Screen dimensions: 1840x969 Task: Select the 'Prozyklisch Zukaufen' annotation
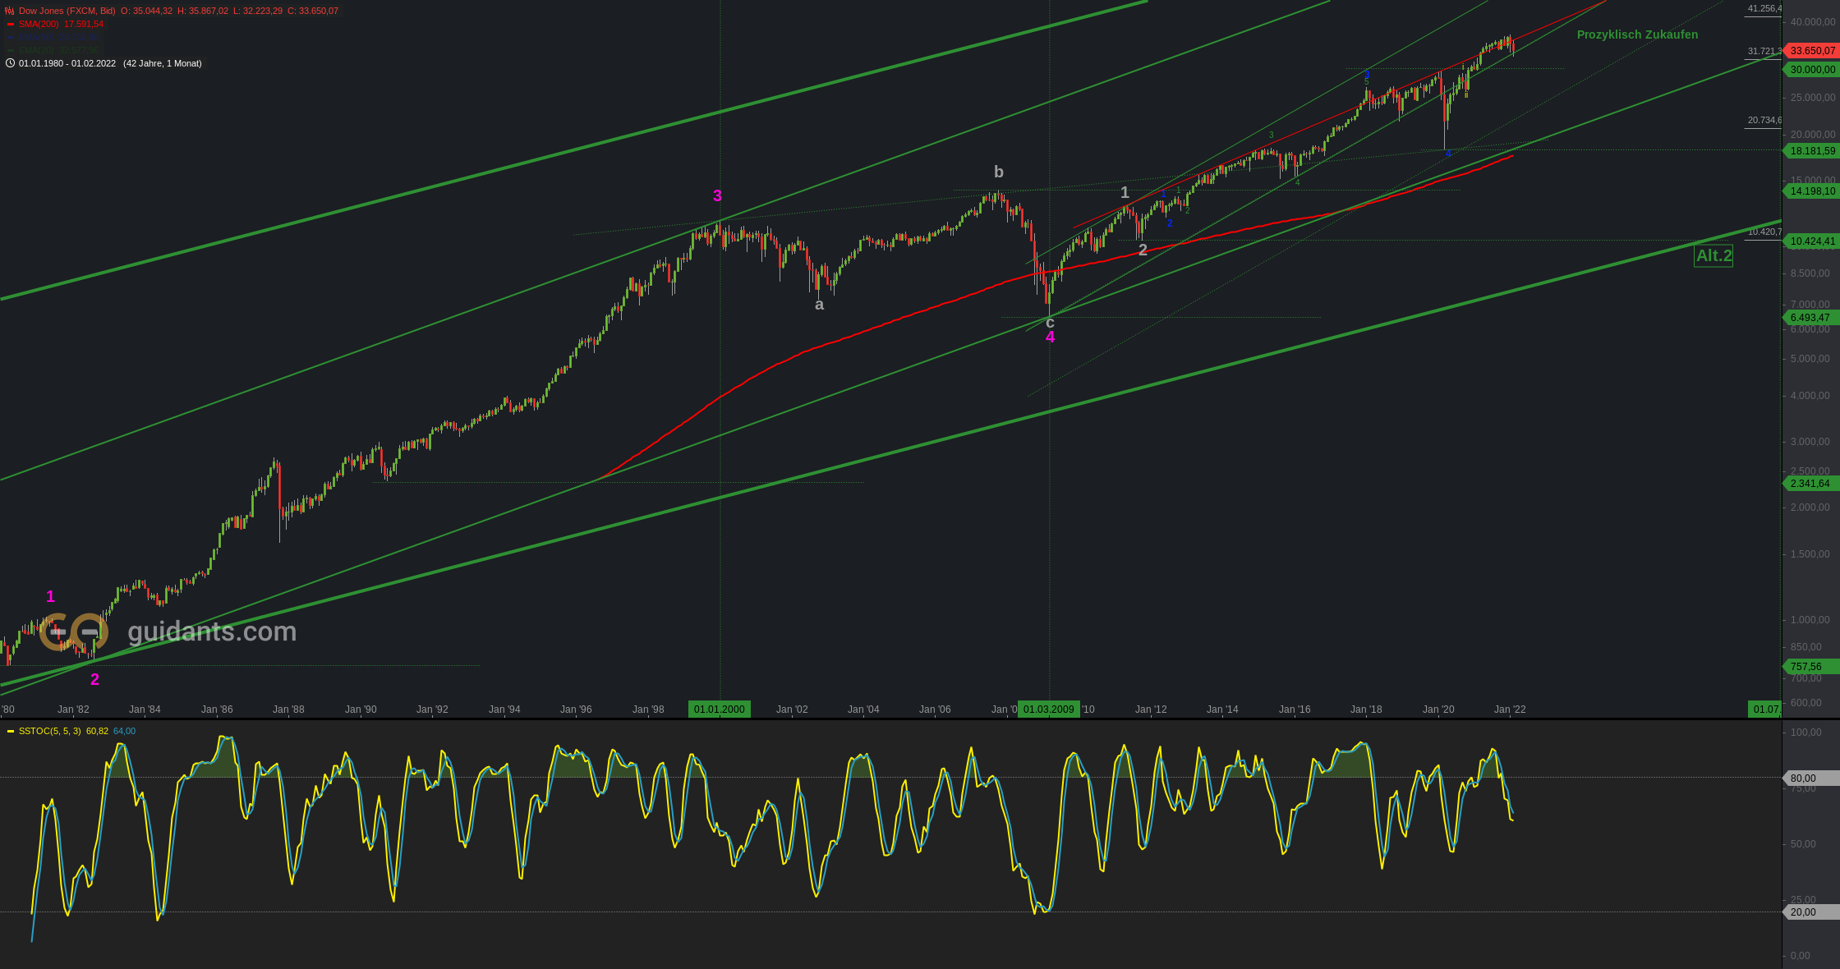point(1637,34)
